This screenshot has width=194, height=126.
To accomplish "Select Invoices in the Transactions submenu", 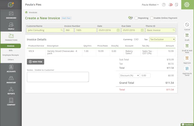I will pos(11,46).
